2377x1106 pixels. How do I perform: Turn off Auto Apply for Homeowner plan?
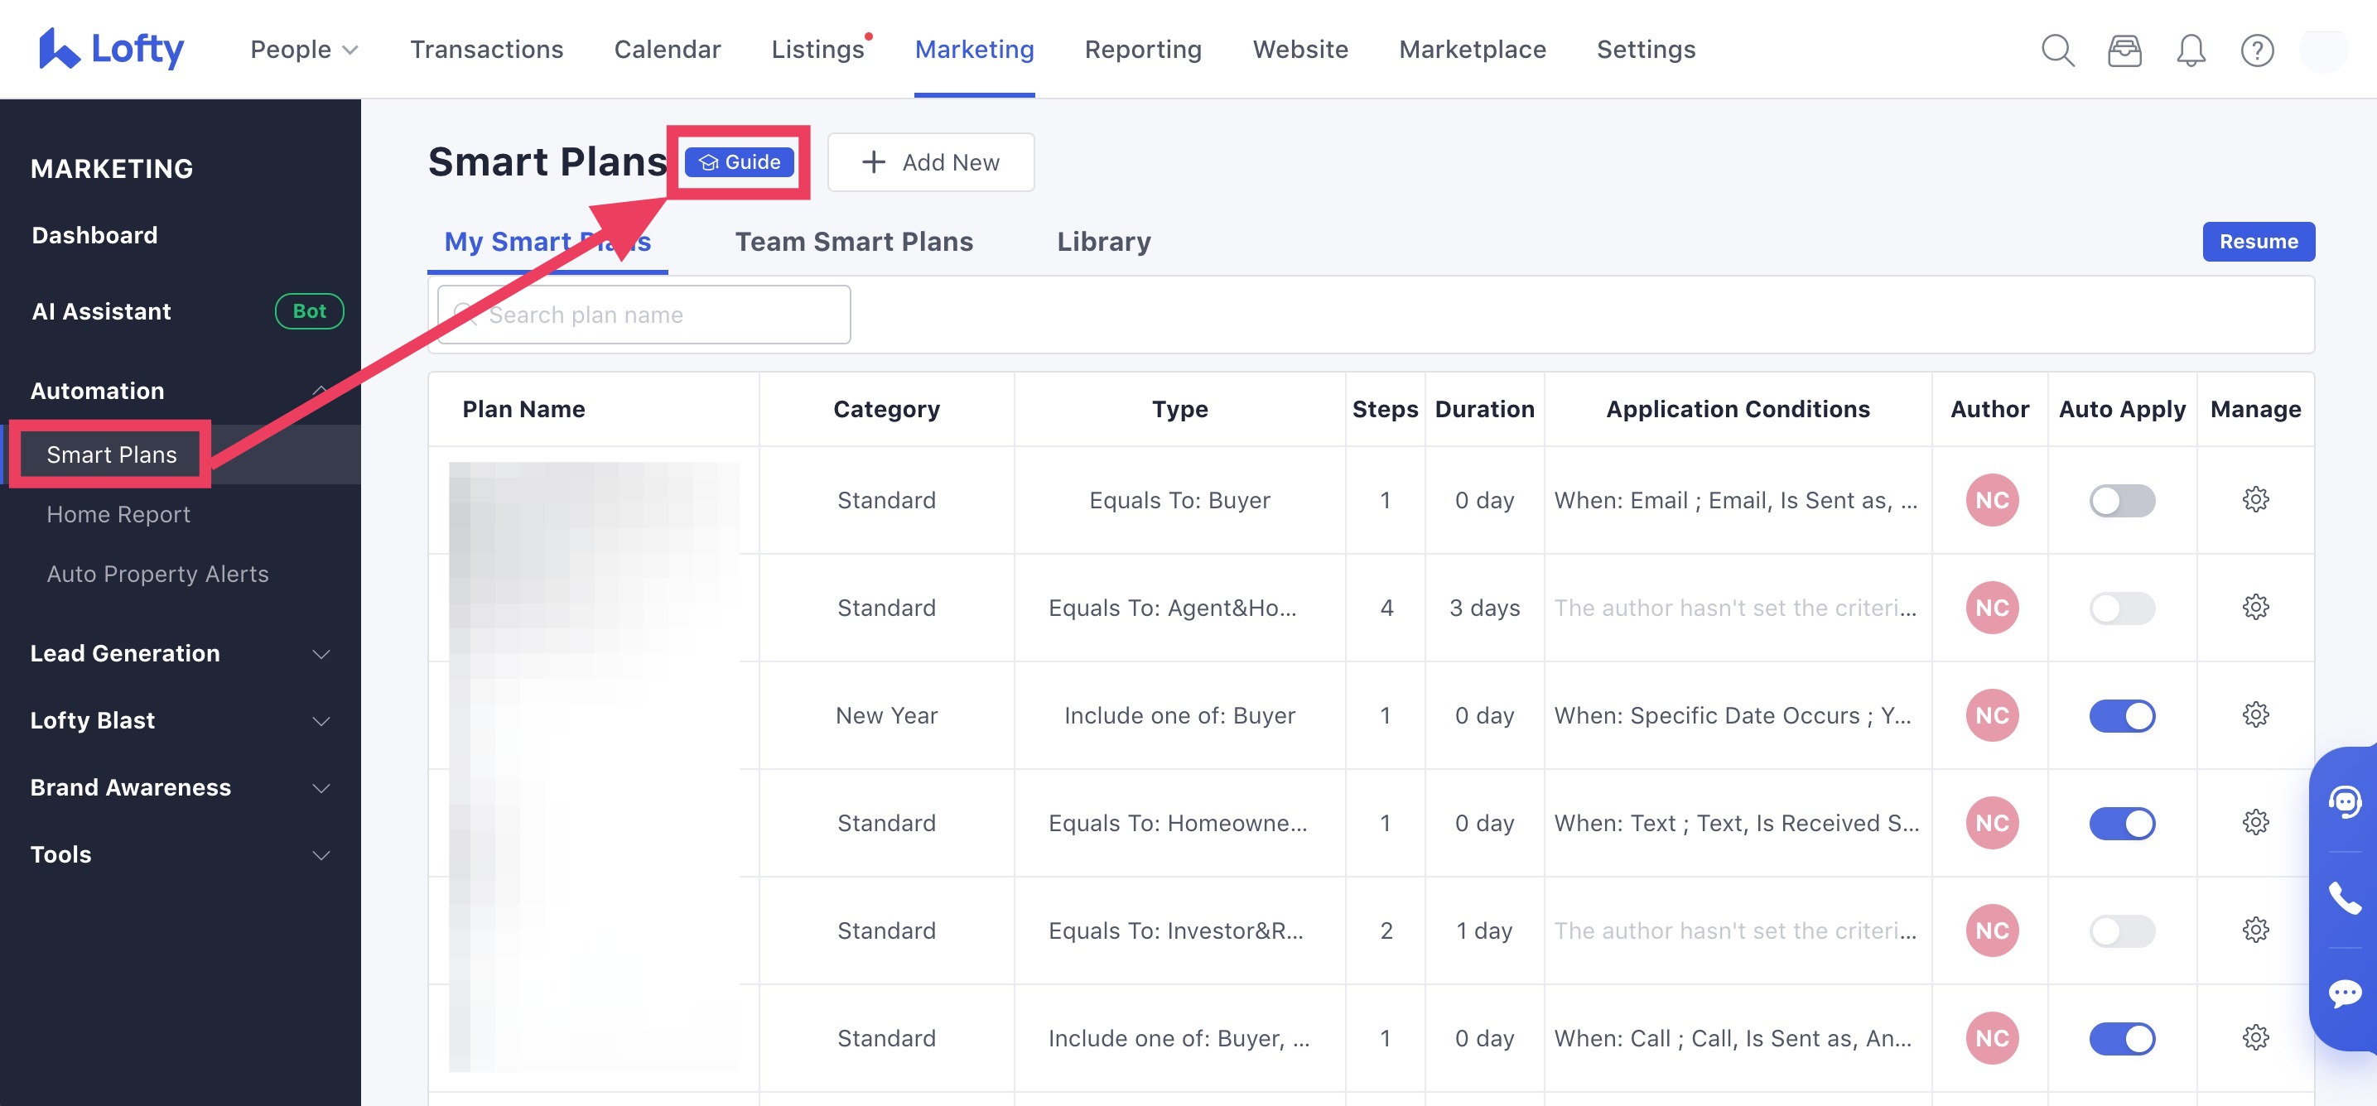[x=2121, y=823]
